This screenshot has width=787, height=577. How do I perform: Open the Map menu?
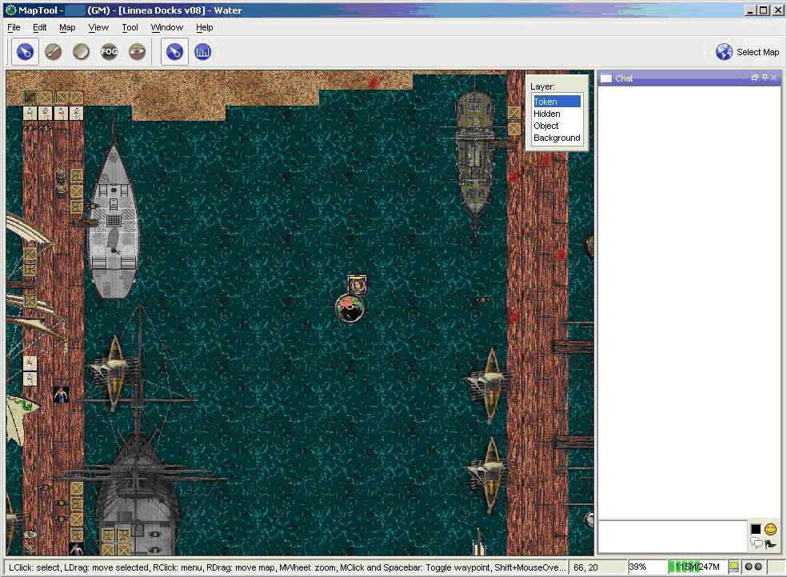coord(67,27)
